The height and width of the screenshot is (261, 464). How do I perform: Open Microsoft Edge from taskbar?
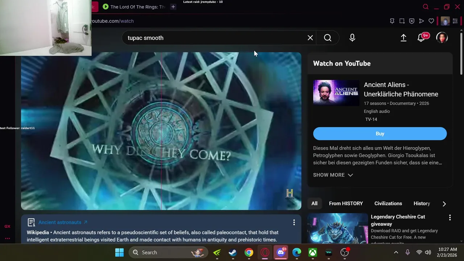click(297, 252)
